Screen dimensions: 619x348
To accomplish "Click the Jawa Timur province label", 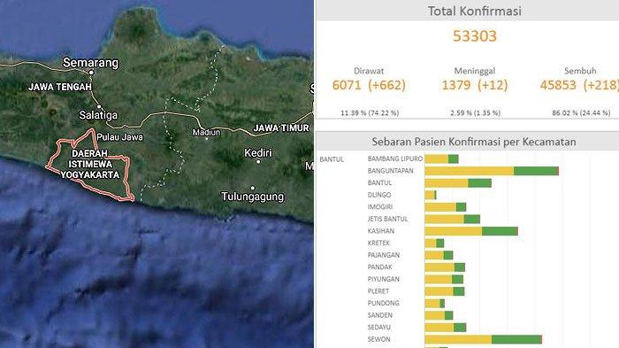I will pos(281,128).
